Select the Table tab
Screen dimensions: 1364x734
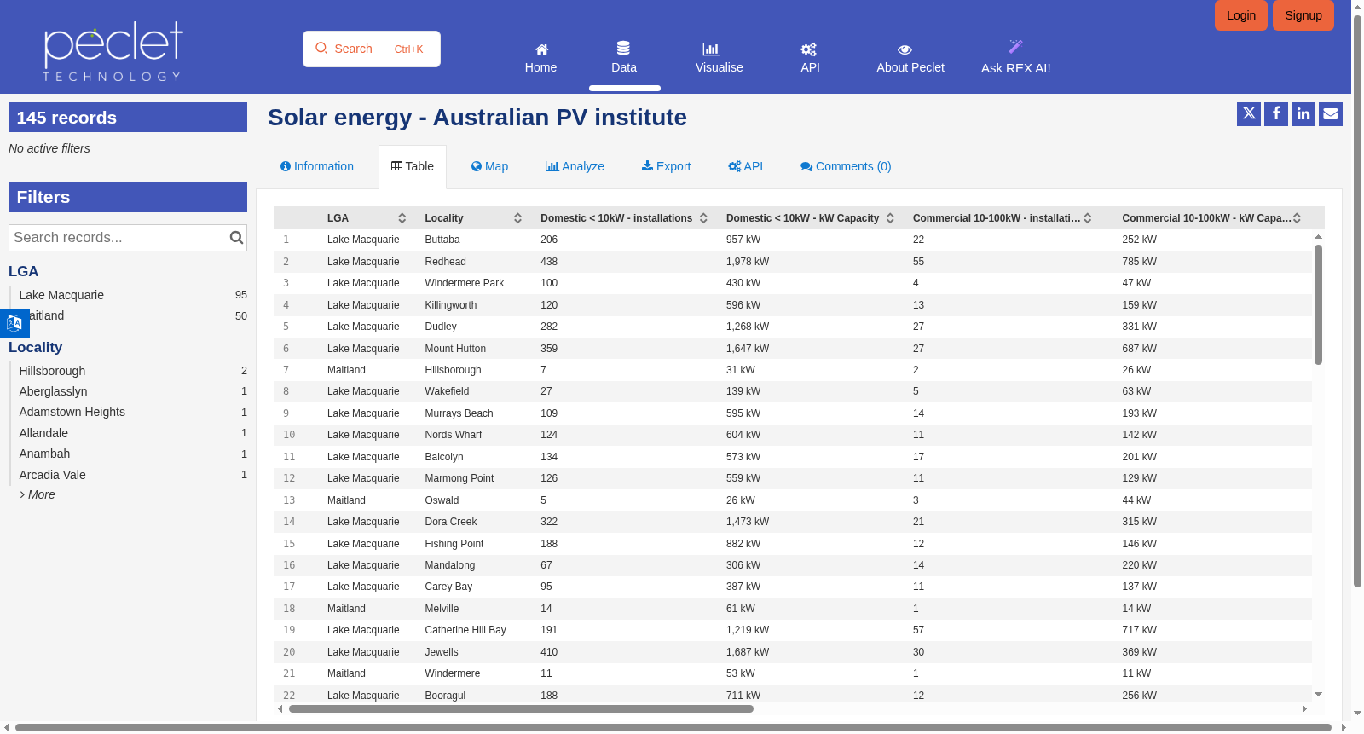[x=413, y=166]
